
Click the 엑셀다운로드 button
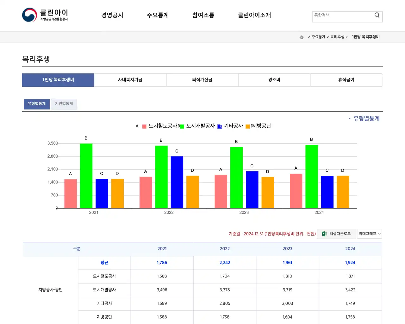click(336, 234)
